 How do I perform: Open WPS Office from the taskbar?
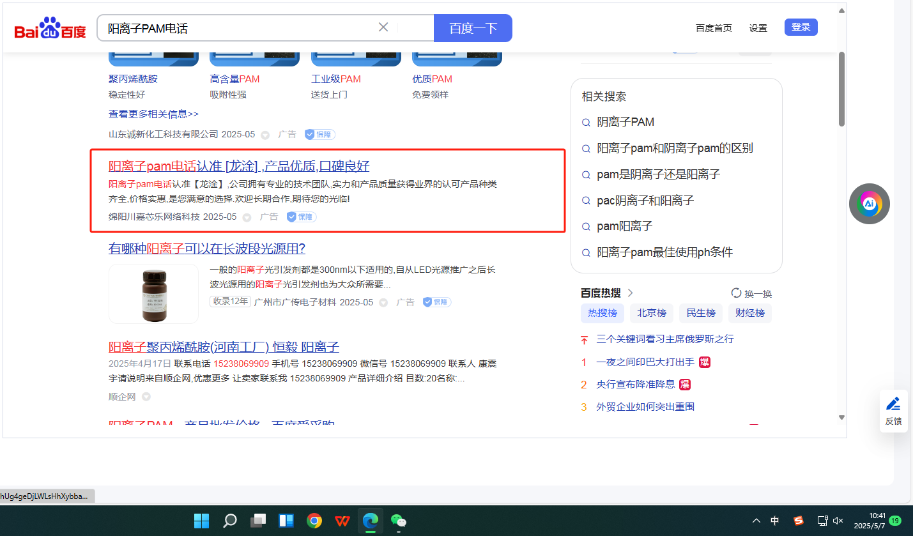[x=342, y=521]
